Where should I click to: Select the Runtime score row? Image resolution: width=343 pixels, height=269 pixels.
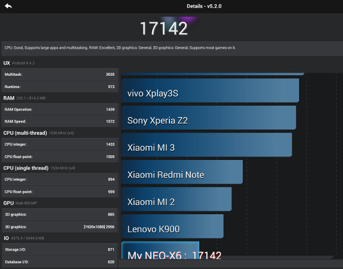point(59,86)
